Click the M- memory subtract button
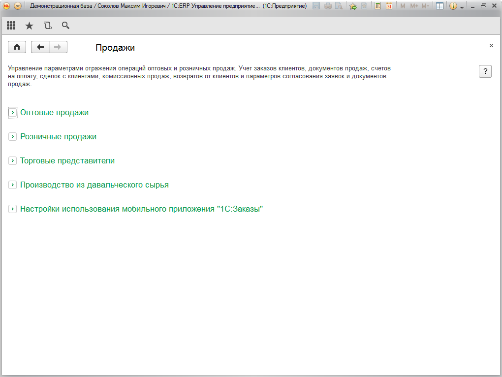 pos(425,6)
